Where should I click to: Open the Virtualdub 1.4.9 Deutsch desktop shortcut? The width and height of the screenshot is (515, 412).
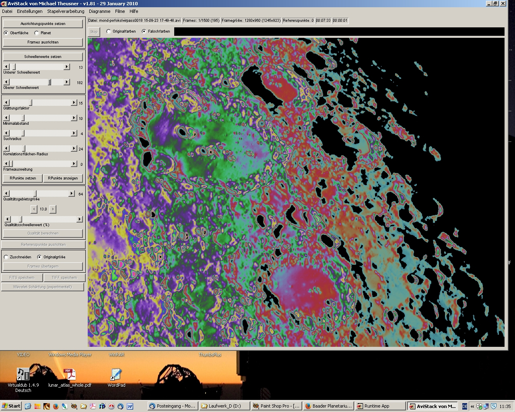23,375
